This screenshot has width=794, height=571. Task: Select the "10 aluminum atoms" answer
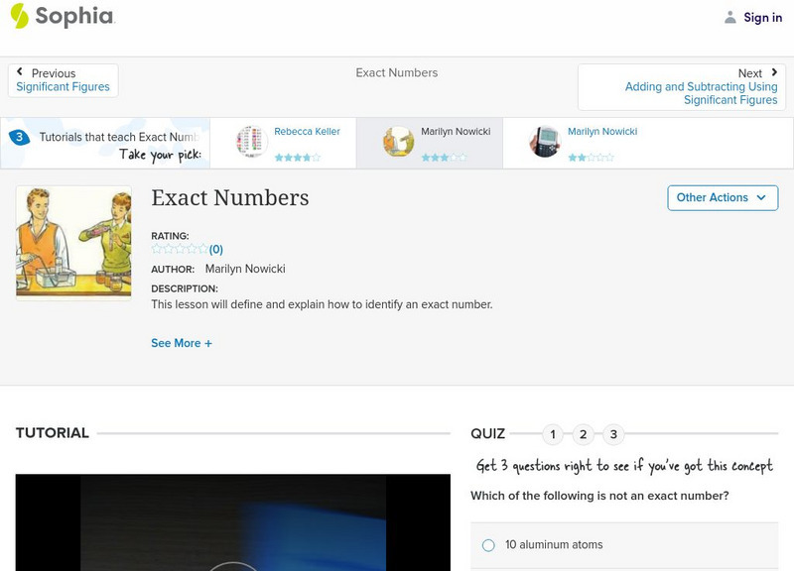[x=487, y=544]
